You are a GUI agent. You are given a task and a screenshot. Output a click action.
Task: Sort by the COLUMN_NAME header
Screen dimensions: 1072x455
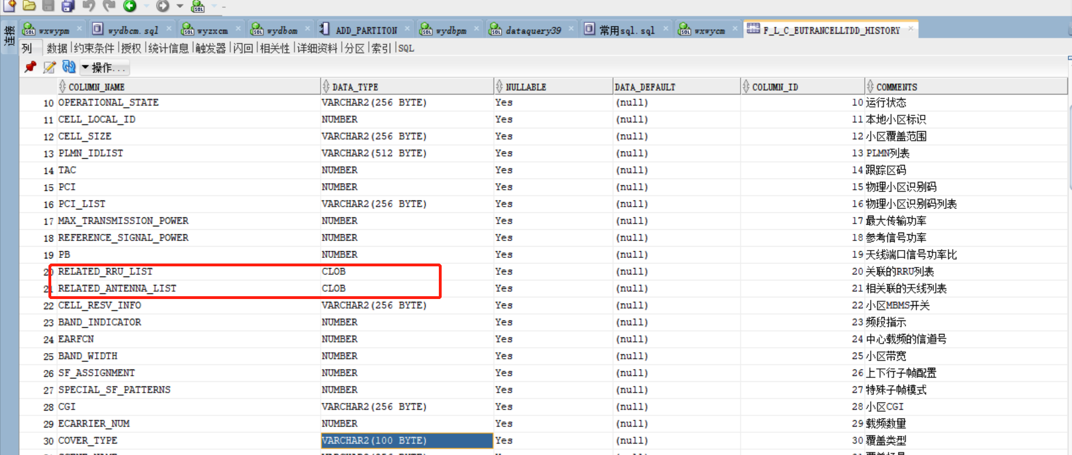tap(189, 87)
